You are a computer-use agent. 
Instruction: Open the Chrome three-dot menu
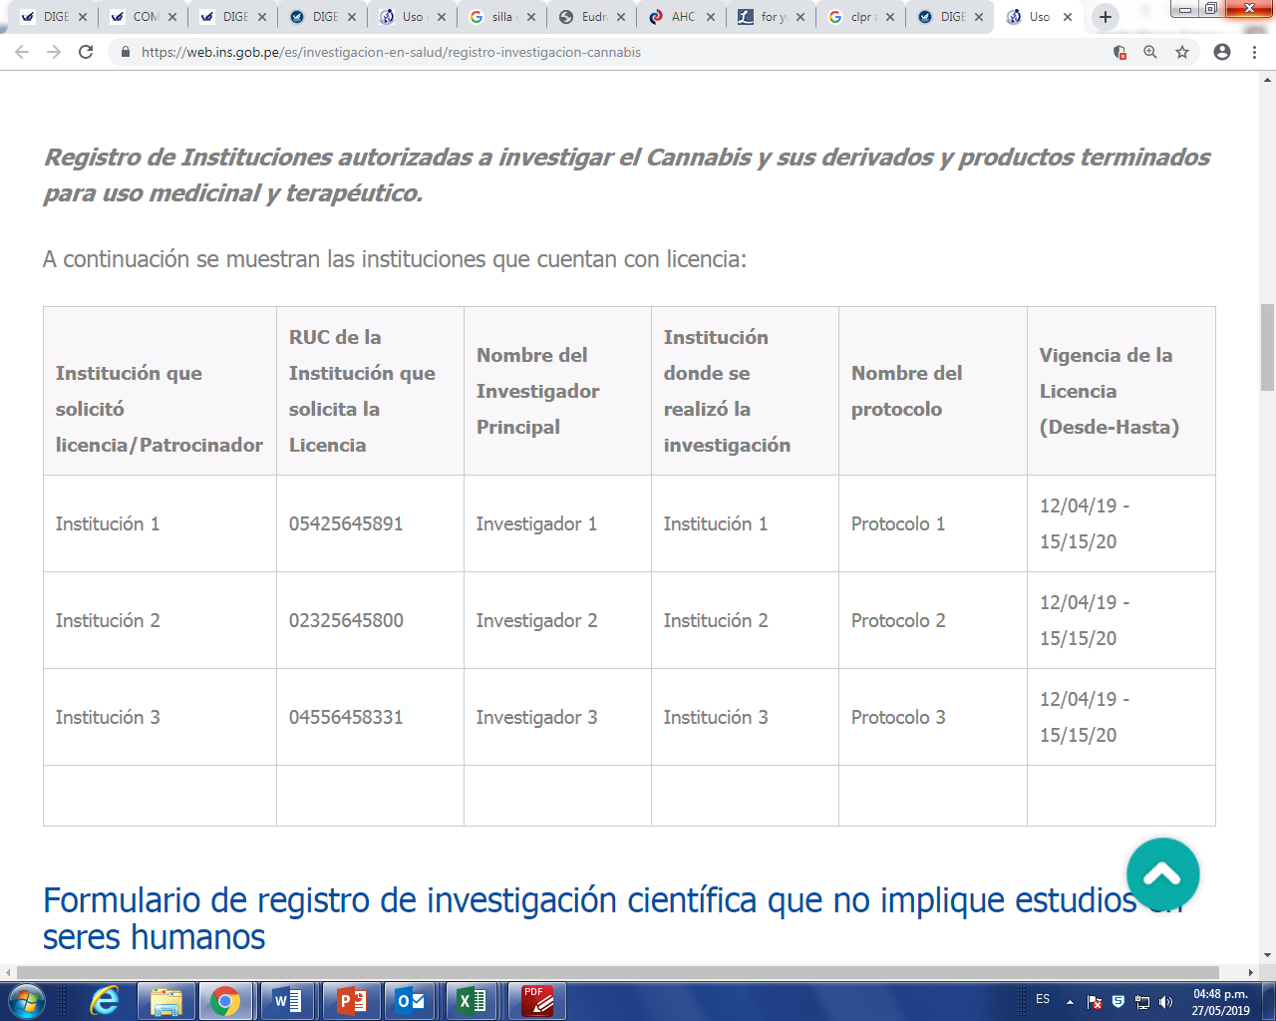pyautogui.click(x=1254, y=52)
